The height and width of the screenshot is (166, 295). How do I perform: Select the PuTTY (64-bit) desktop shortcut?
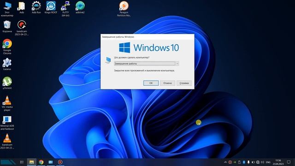tap(65, 9)
